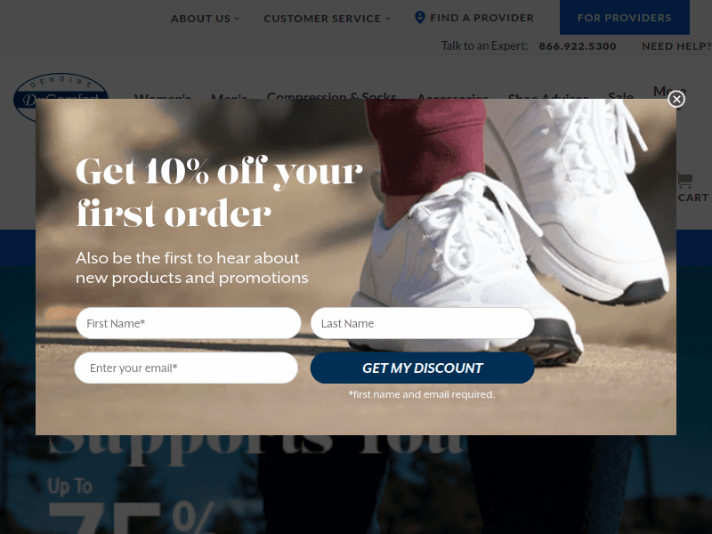Call the 866.922.5300 expert number link
The width and height of the screenshot is (712, 534).
click(x=577, y=46)
